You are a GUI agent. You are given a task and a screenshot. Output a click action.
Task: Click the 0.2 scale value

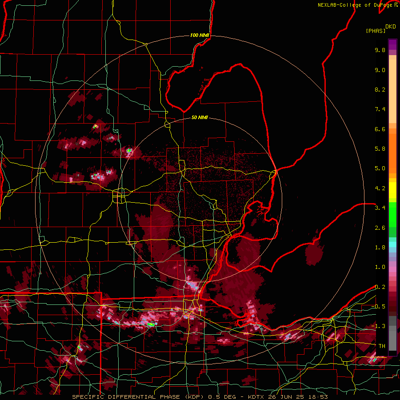[x=380, y=287]
